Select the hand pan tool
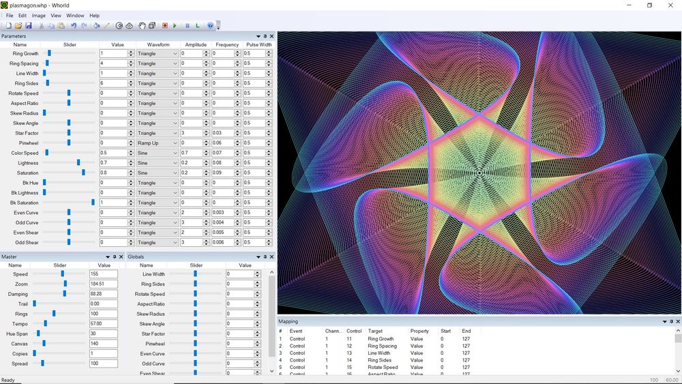Image resolution: width=682 pixels, height=384 pixels. 143,26
